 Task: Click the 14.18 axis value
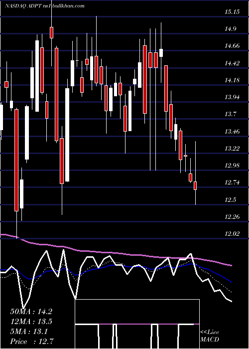[x=232, y=80]
